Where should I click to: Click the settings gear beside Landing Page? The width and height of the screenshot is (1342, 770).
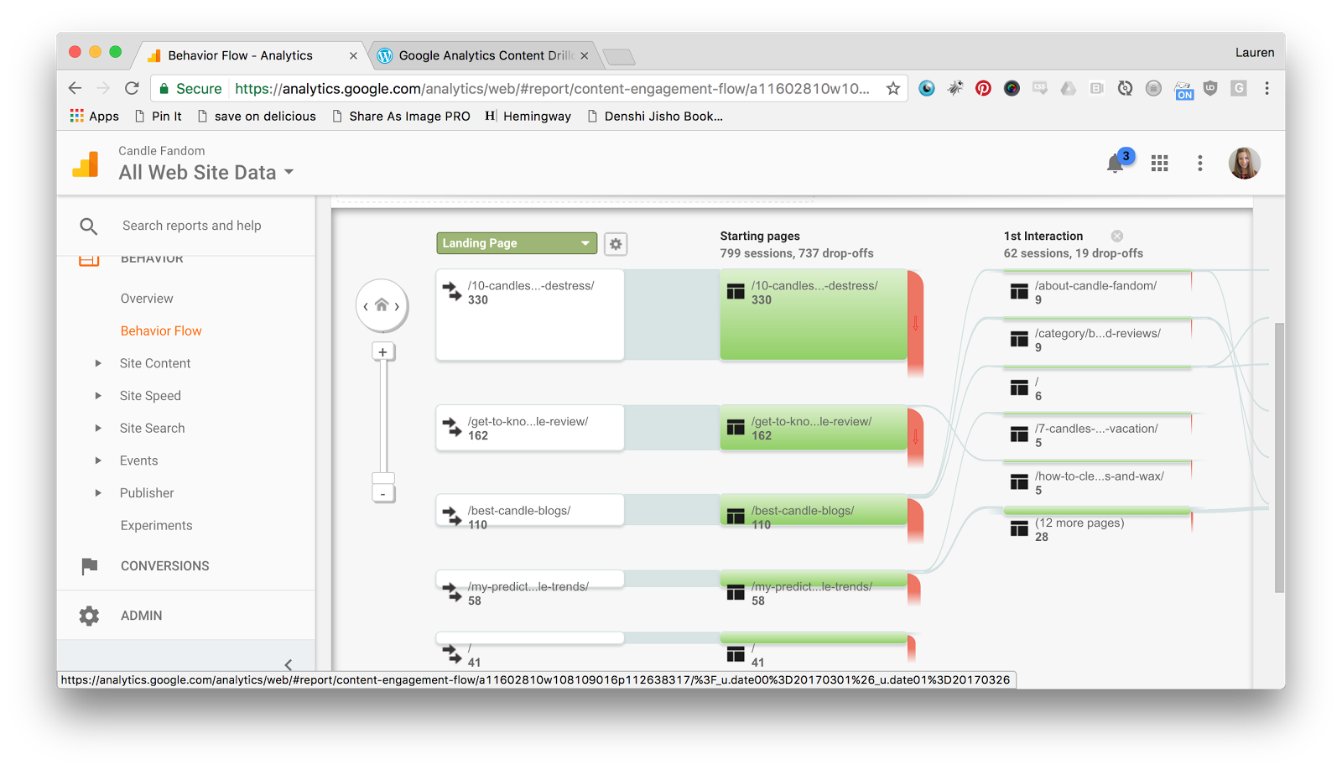click(x=616, y=244)
